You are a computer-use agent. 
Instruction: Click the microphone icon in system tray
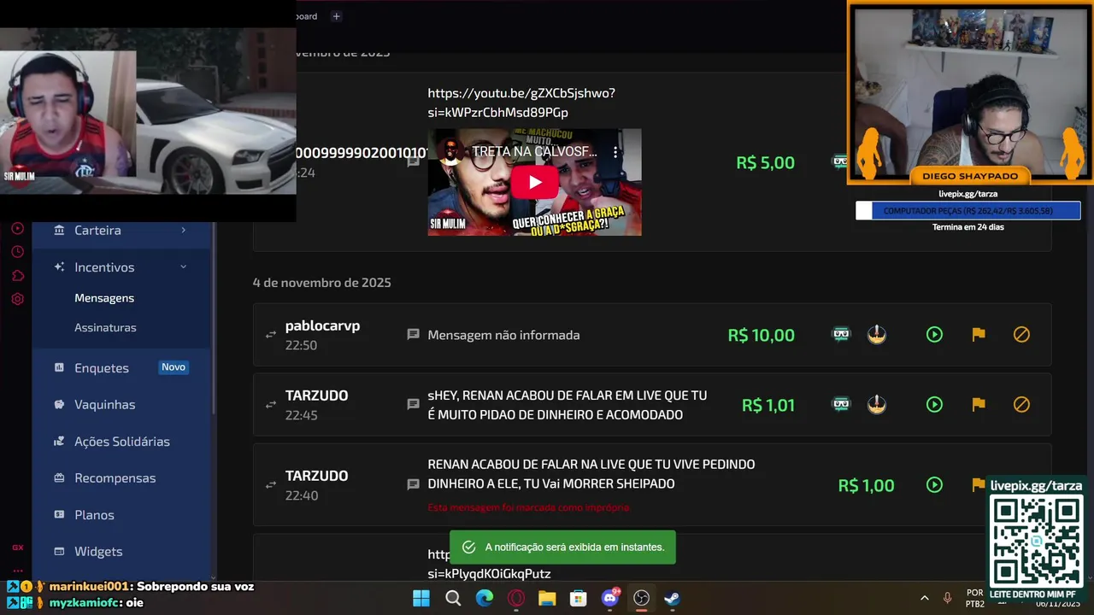(947, 599)
